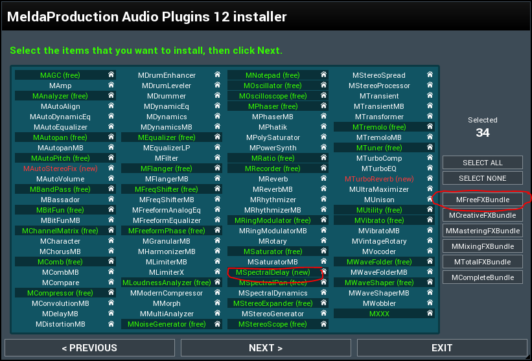The image size is (532, 361).
Task: Click the home icon beside MLimiterX
Action: [217, 272]
